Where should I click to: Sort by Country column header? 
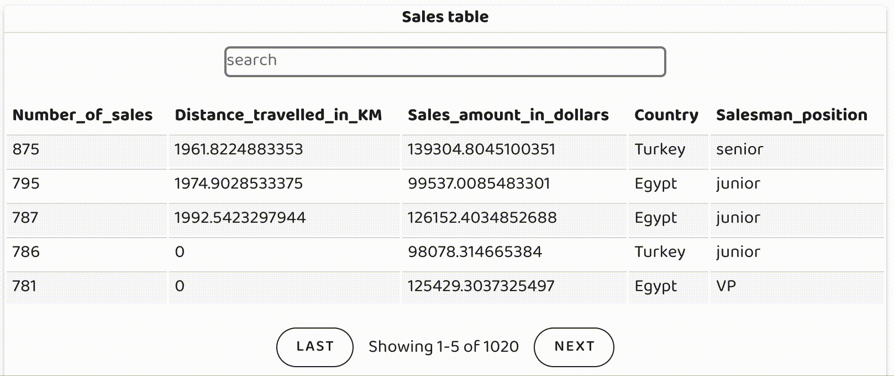point(666,115)
